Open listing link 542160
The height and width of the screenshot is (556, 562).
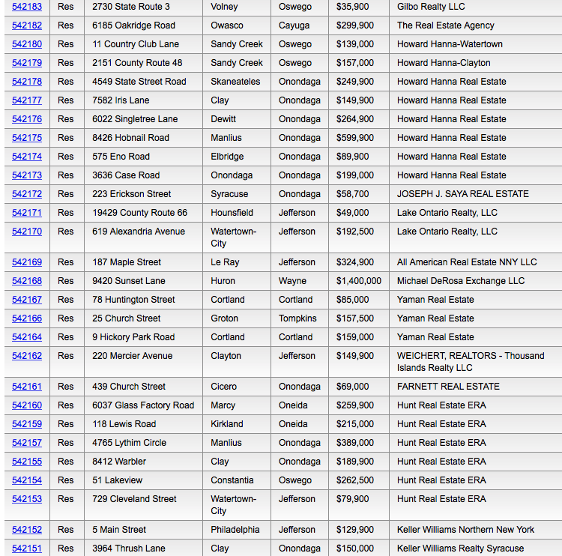pos(27,405)
